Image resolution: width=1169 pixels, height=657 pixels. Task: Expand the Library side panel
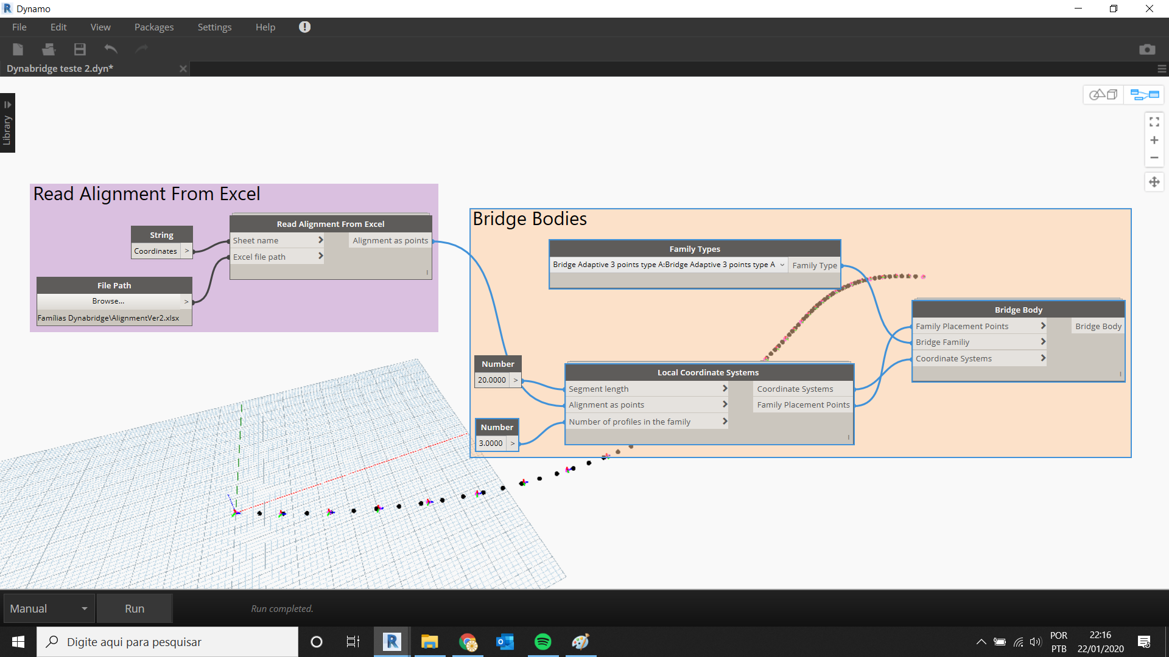7,123
